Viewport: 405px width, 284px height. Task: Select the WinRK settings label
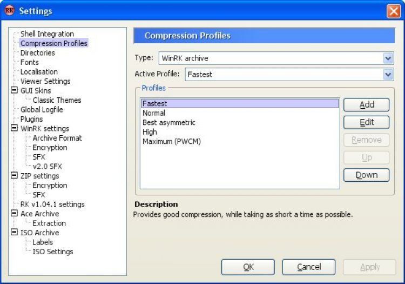[45, 129]
